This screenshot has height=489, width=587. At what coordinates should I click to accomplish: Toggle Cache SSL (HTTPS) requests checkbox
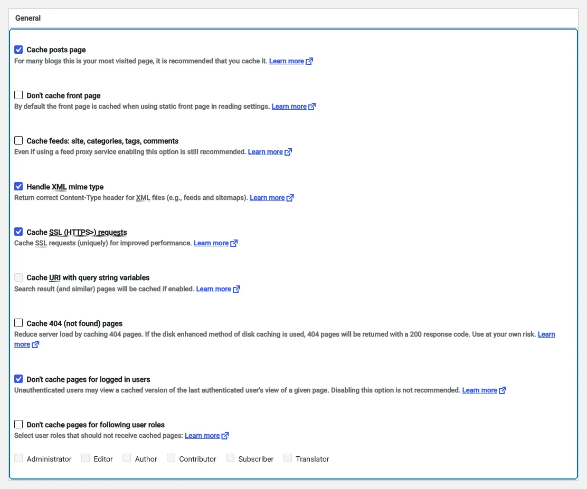point(18,232)
